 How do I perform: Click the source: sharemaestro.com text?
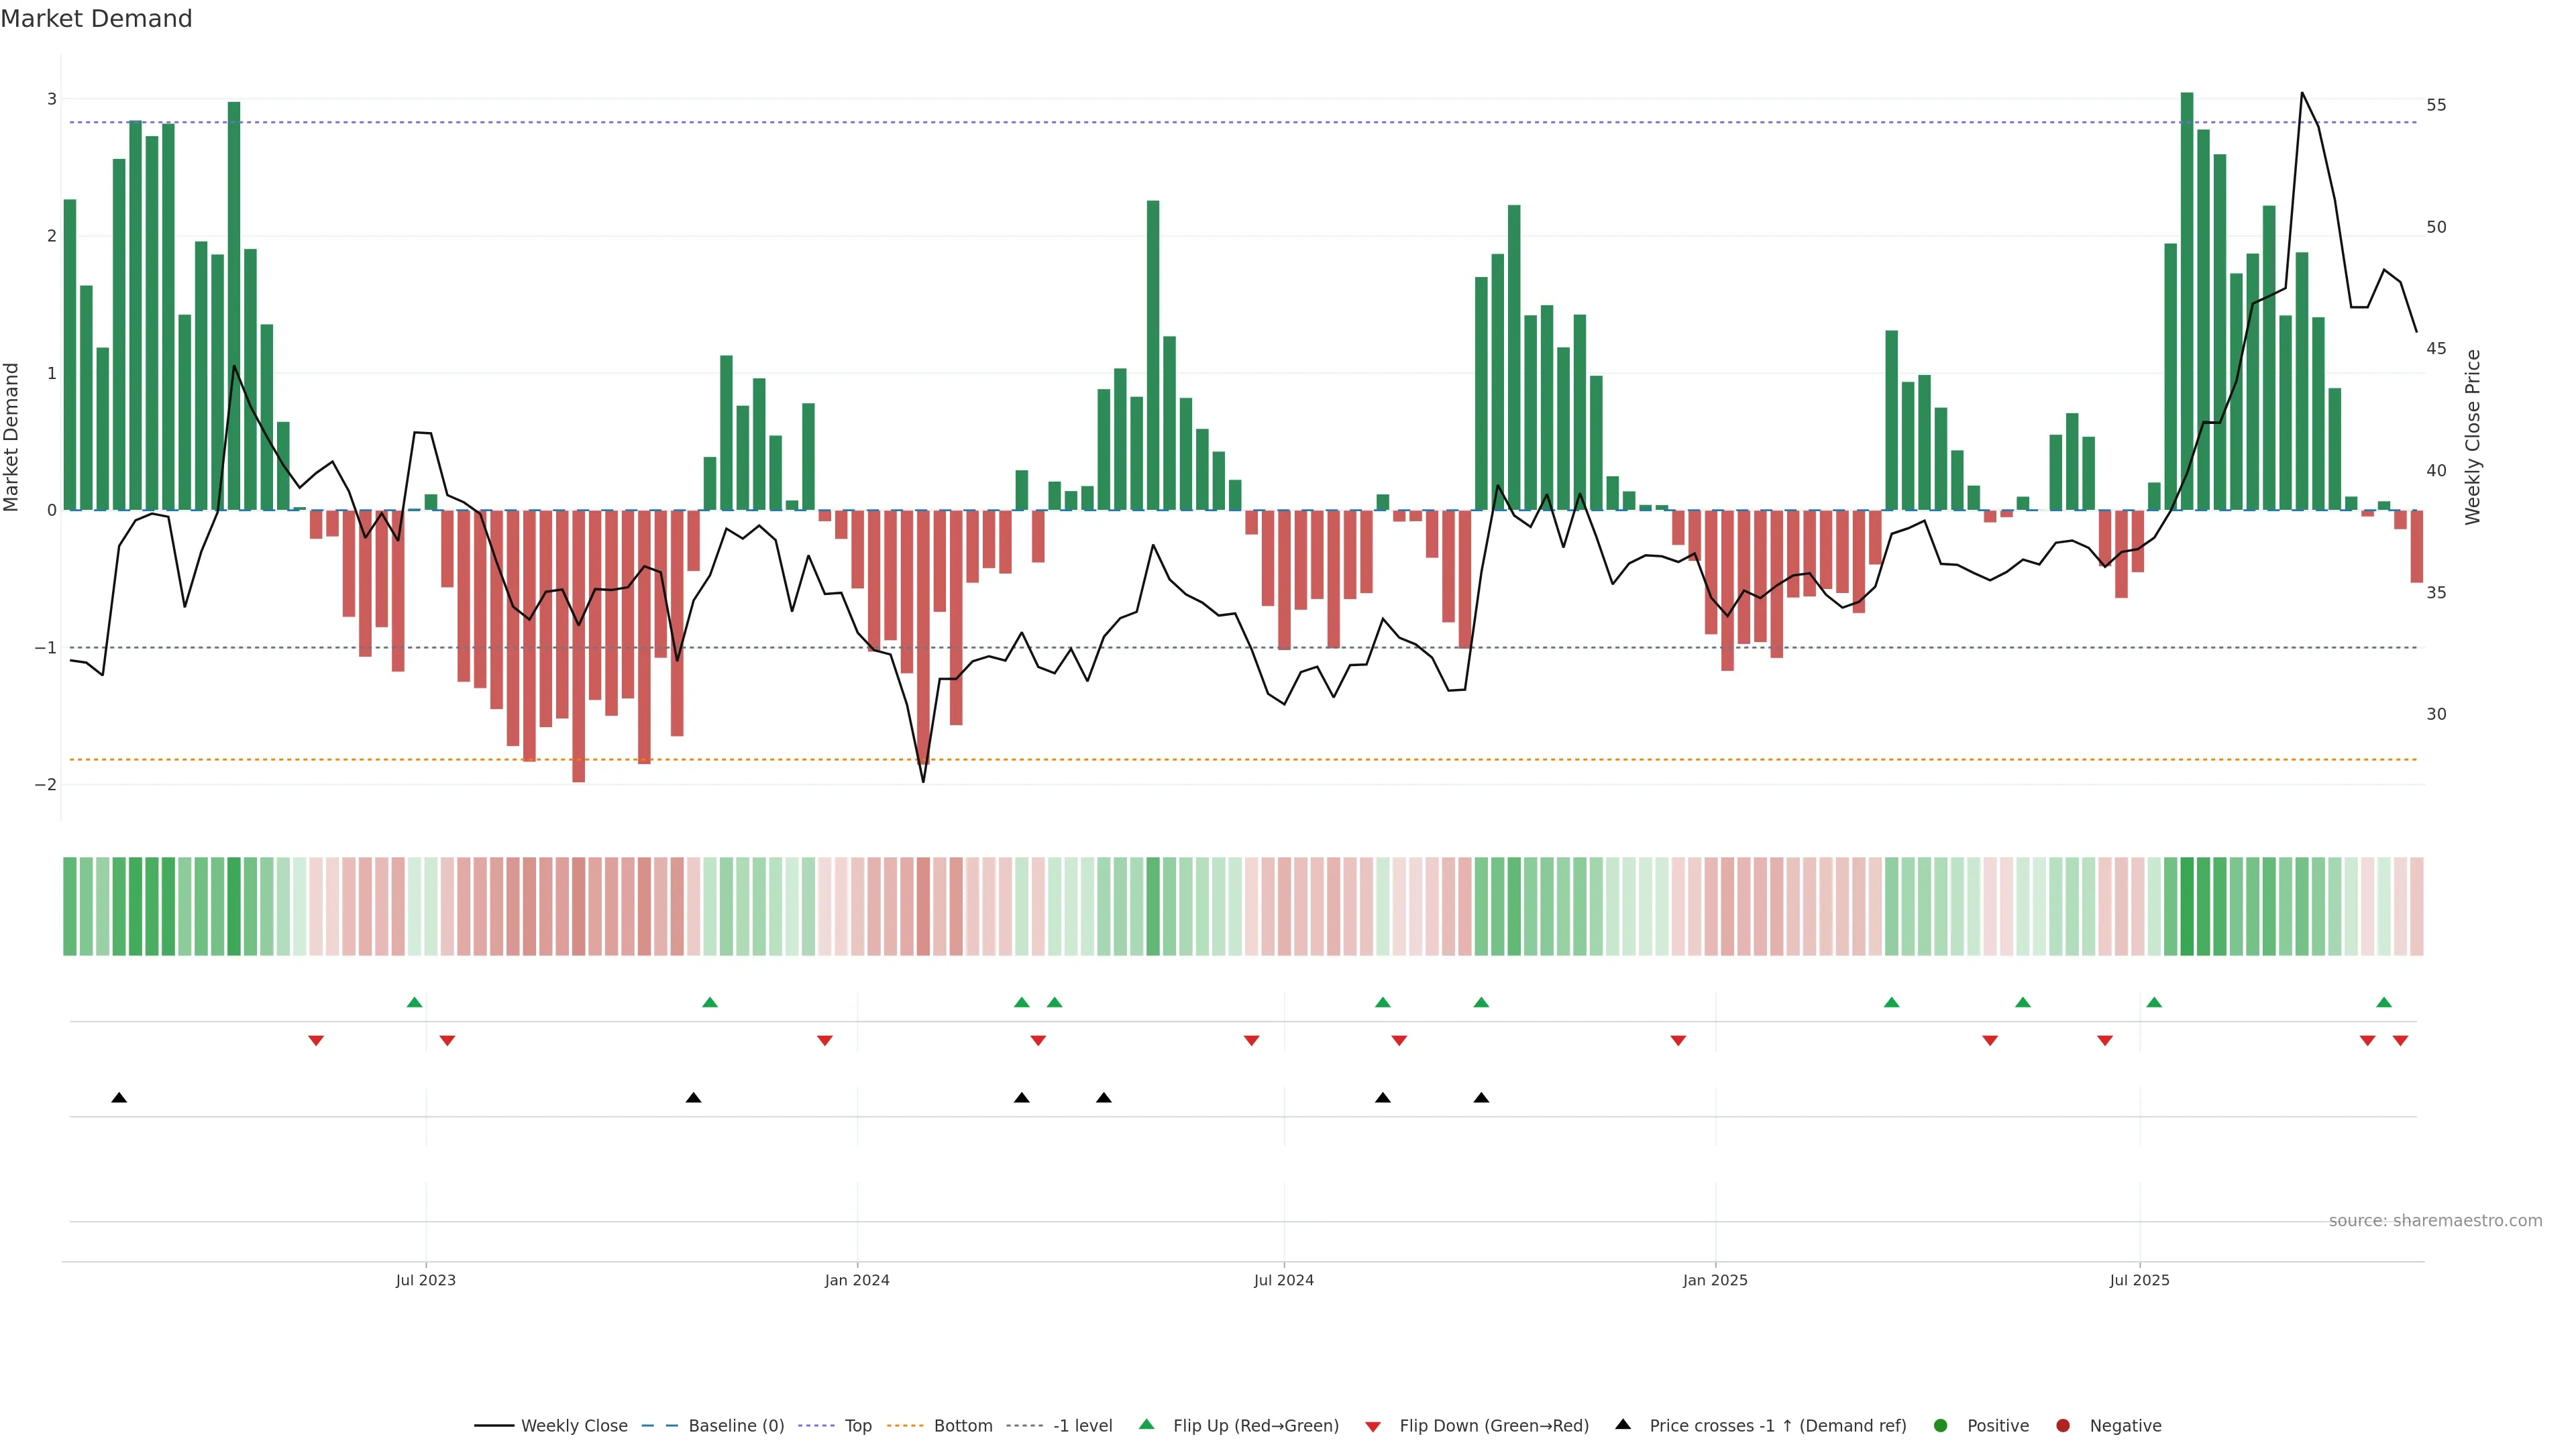coord(2435,1220)
